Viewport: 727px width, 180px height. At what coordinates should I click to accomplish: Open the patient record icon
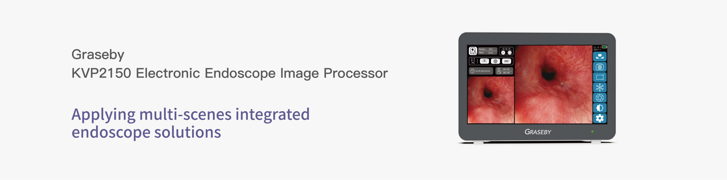point(473,51)
